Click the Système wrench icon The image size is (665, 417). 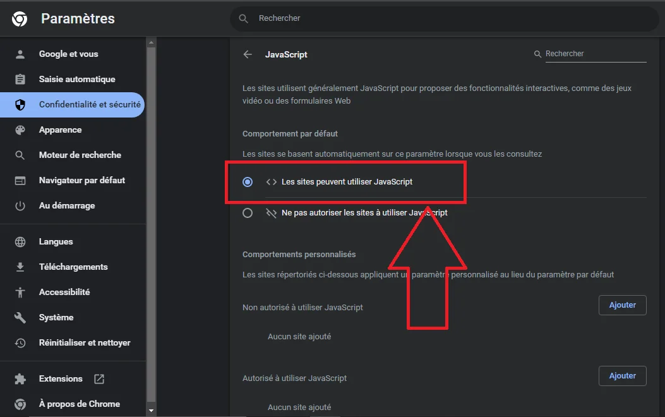19,317
